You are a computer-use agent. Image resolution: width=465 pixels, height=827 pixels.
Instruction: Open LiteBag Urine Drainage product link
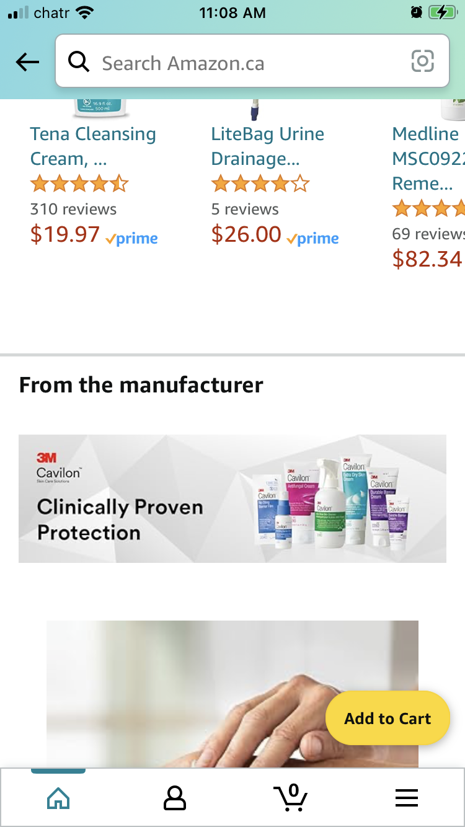pos(268,146)
